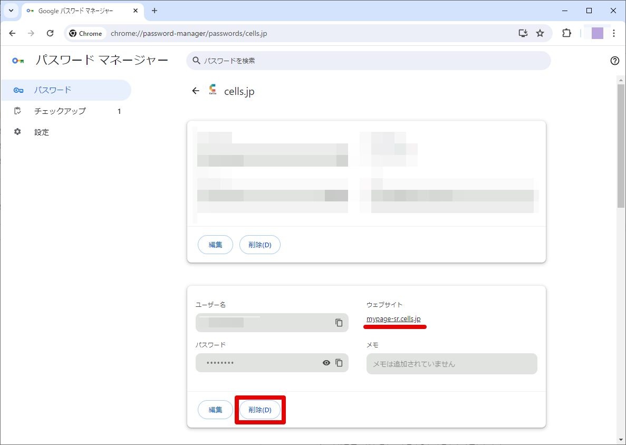This screenshot has height=445, width=626.
Task: Click the install app icon in address bar
Action: [523, 33]
